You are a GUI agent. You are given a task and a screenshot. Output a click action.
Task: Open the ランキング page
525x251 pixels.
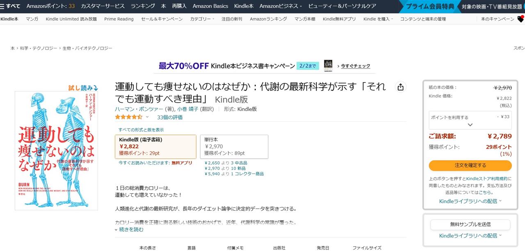tap(143, 6)
